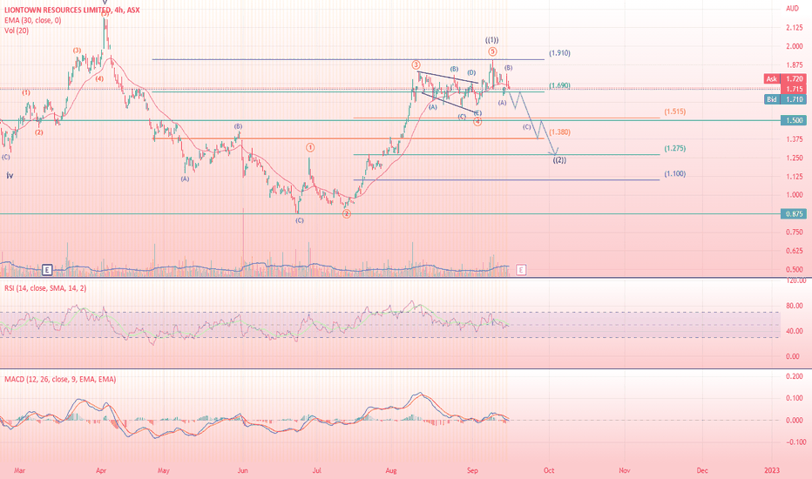
Task: Select the RSI (14, close, SMA, 14, 2) legend
Action: [x=45, y=288]
